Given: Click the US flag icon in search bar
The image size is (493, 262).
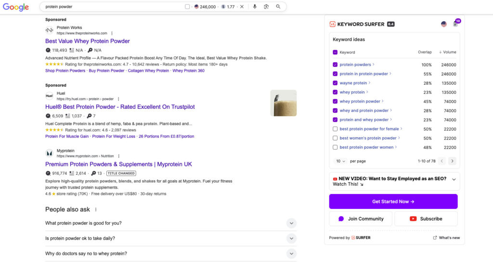Looking at the screenshot, I should coord(196,7).
